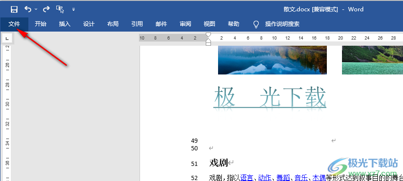This screenshot has height=181, width=403.
Task: Redo the last action
Action: tap(46, 9)
